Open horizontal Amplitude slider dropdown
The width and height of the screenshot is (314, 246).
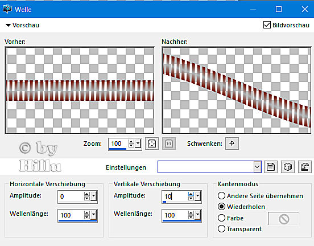click(93, 196)
